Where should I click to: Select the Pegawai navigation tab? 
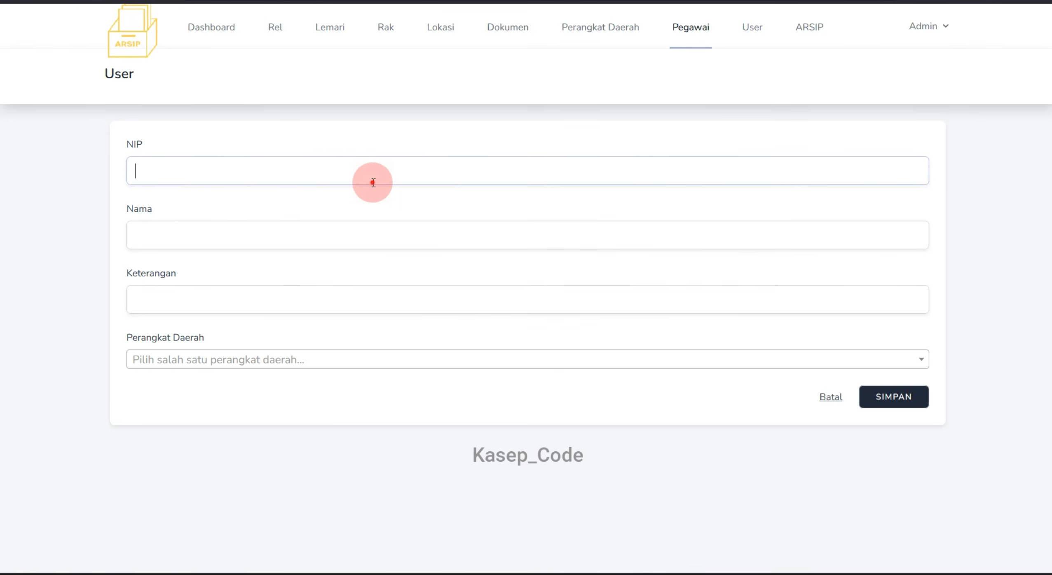coord(691,27)
